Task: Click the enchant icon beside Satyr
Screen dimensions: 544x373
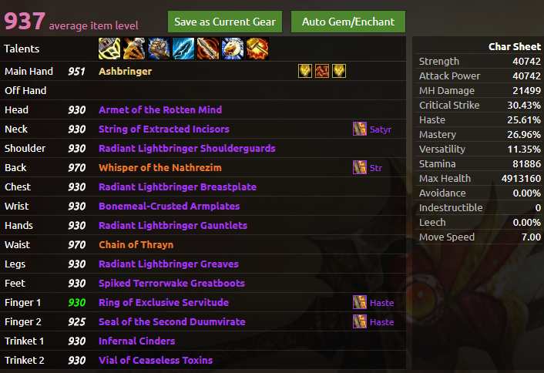Action: pos(359,129)
